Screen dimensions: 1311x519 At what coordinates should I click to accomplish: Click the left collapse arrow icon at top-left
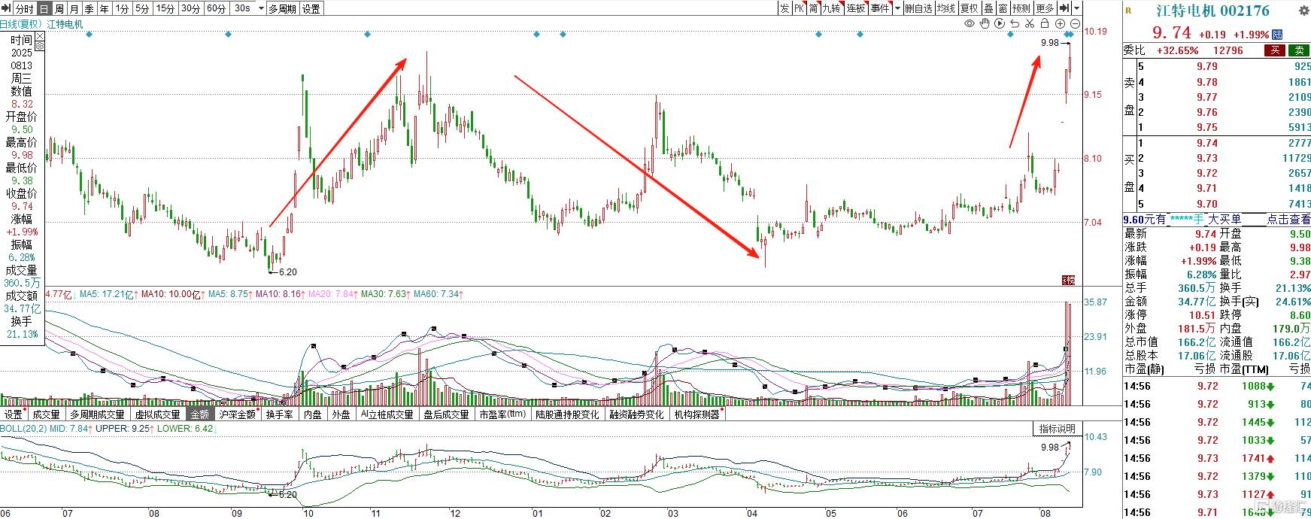tap(5, 8)
